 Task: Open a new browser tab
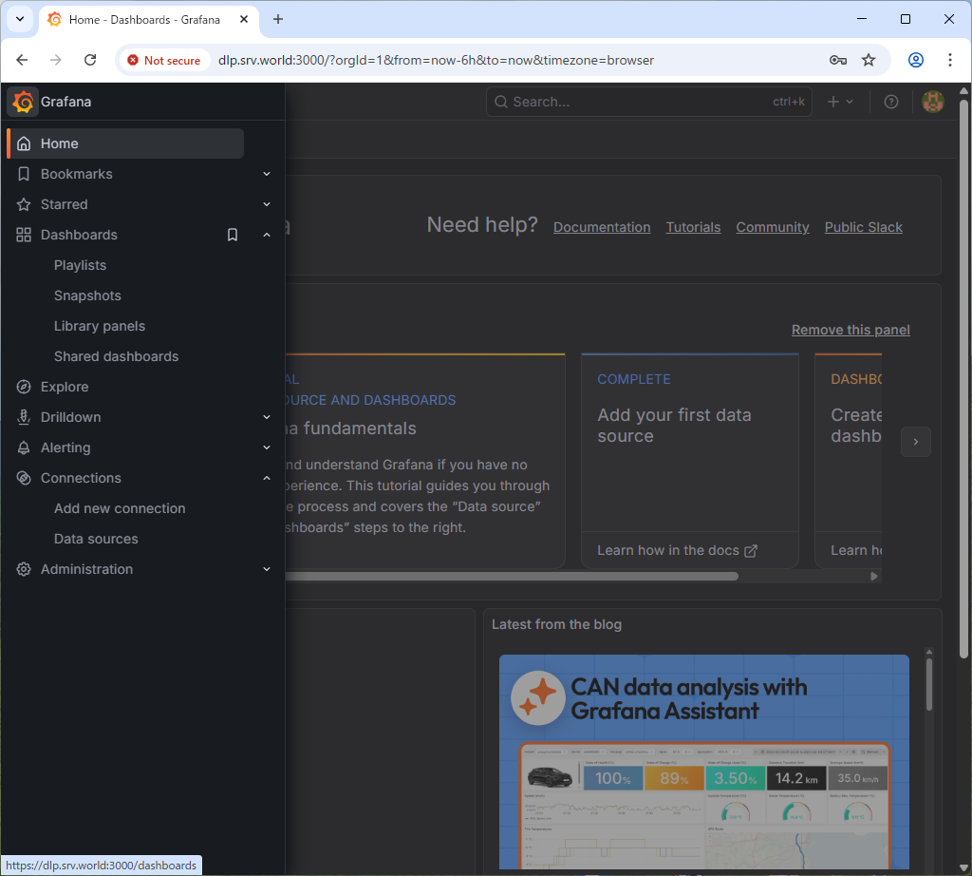pyautogui.click(x=278, y=19)
